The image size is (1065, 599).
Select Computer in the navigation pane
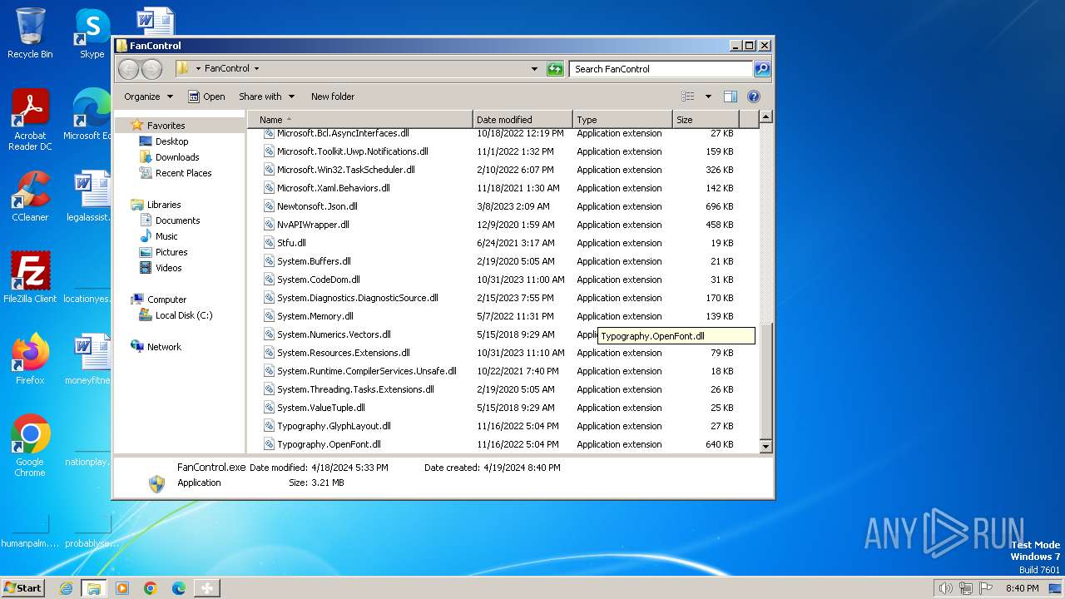(x=166, y=299)
